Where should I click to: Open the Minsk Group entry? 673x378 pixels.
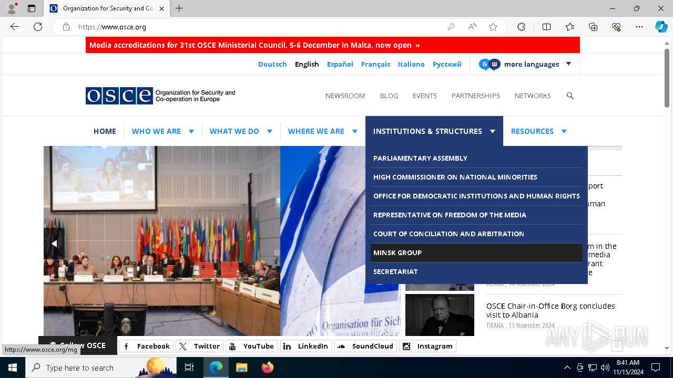(x=476, y=253)
